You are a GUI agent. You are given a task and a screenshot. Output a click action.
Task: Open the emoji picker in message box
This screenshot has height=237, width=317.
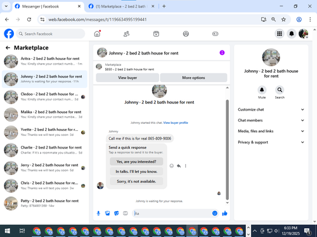215,214
